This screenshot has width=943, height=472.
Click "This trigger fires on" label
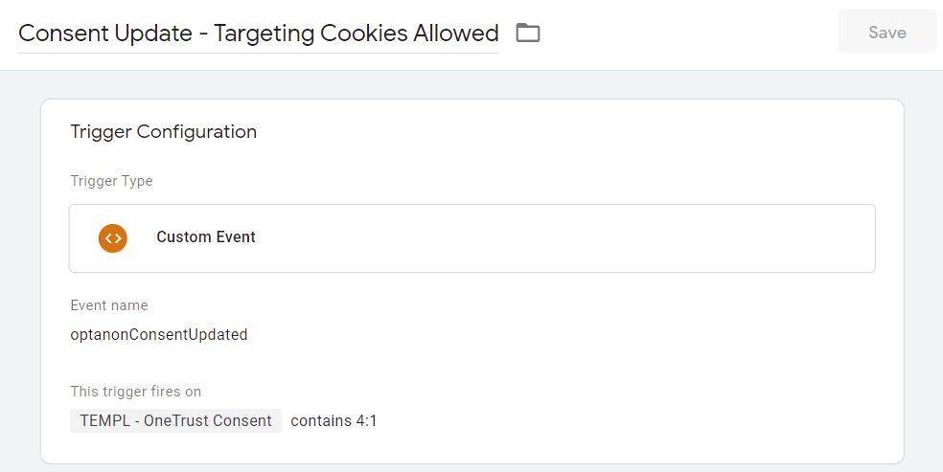(136, 392)
